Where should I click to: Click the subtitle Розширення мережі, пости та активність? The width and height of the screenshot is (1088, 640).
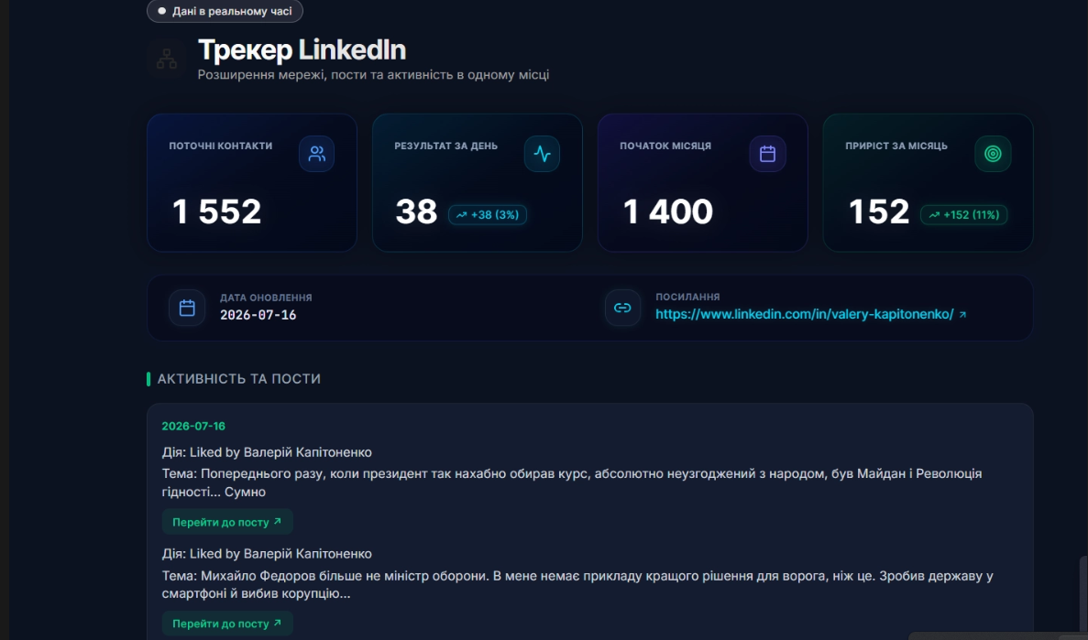tap(373, 75)
